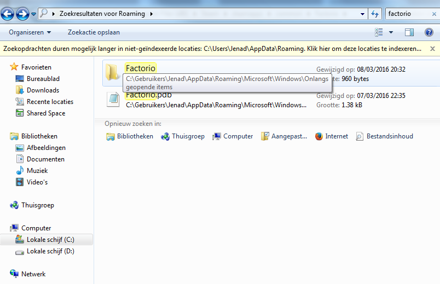This screenshot has width=440, height=284.
Task: Expand the arrow after Zoekresultaten voor Roaming
Action: (x=152, y=14)
